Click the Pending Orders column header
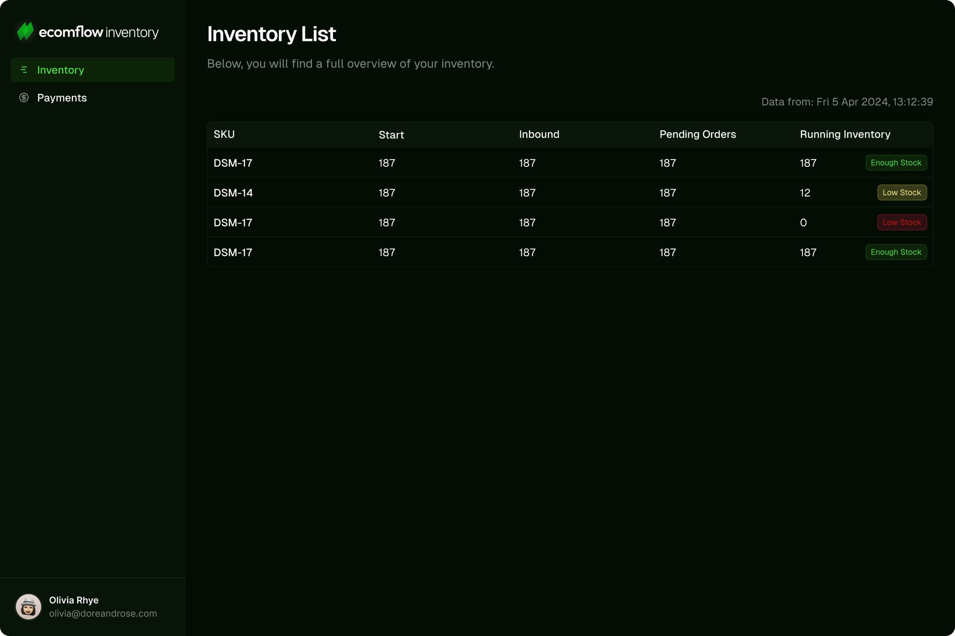 click(x=697, y=135)
